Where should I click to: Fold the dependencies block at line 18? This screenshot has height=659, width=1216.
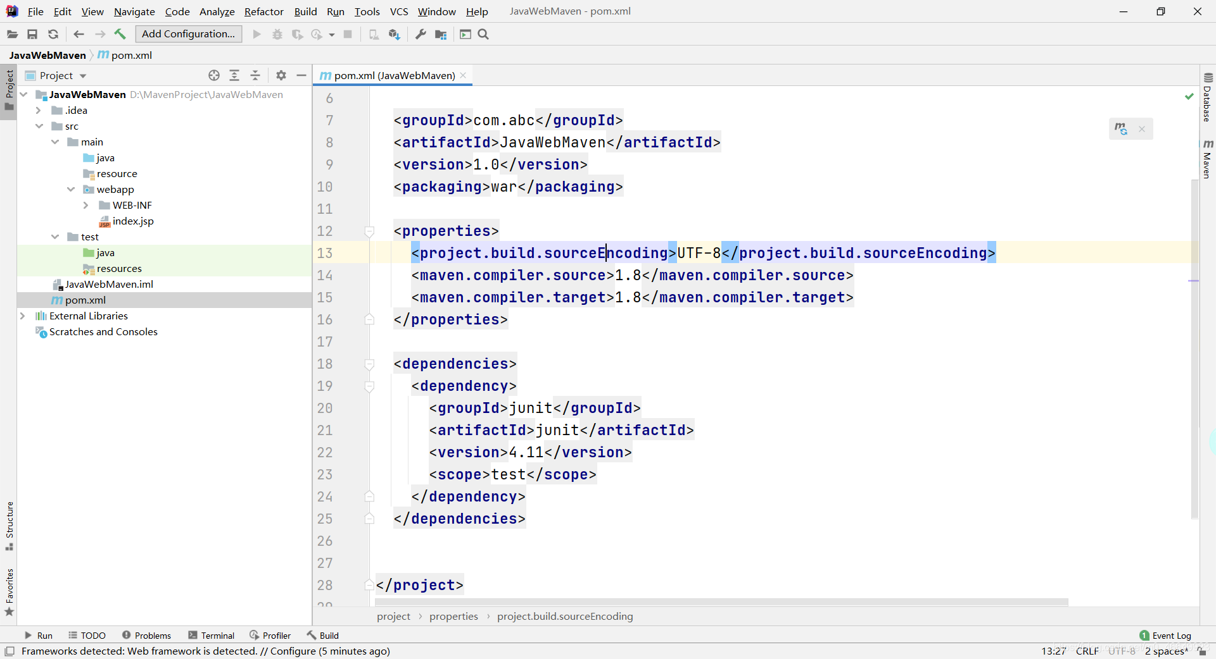(369, 364)
